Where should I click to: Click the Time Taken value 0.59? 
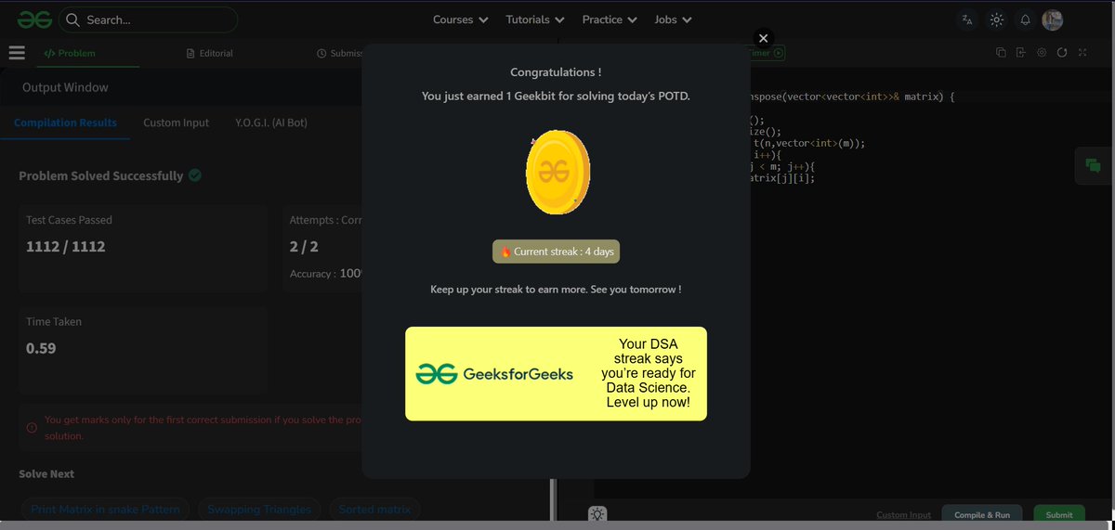(x=41, y=348)
